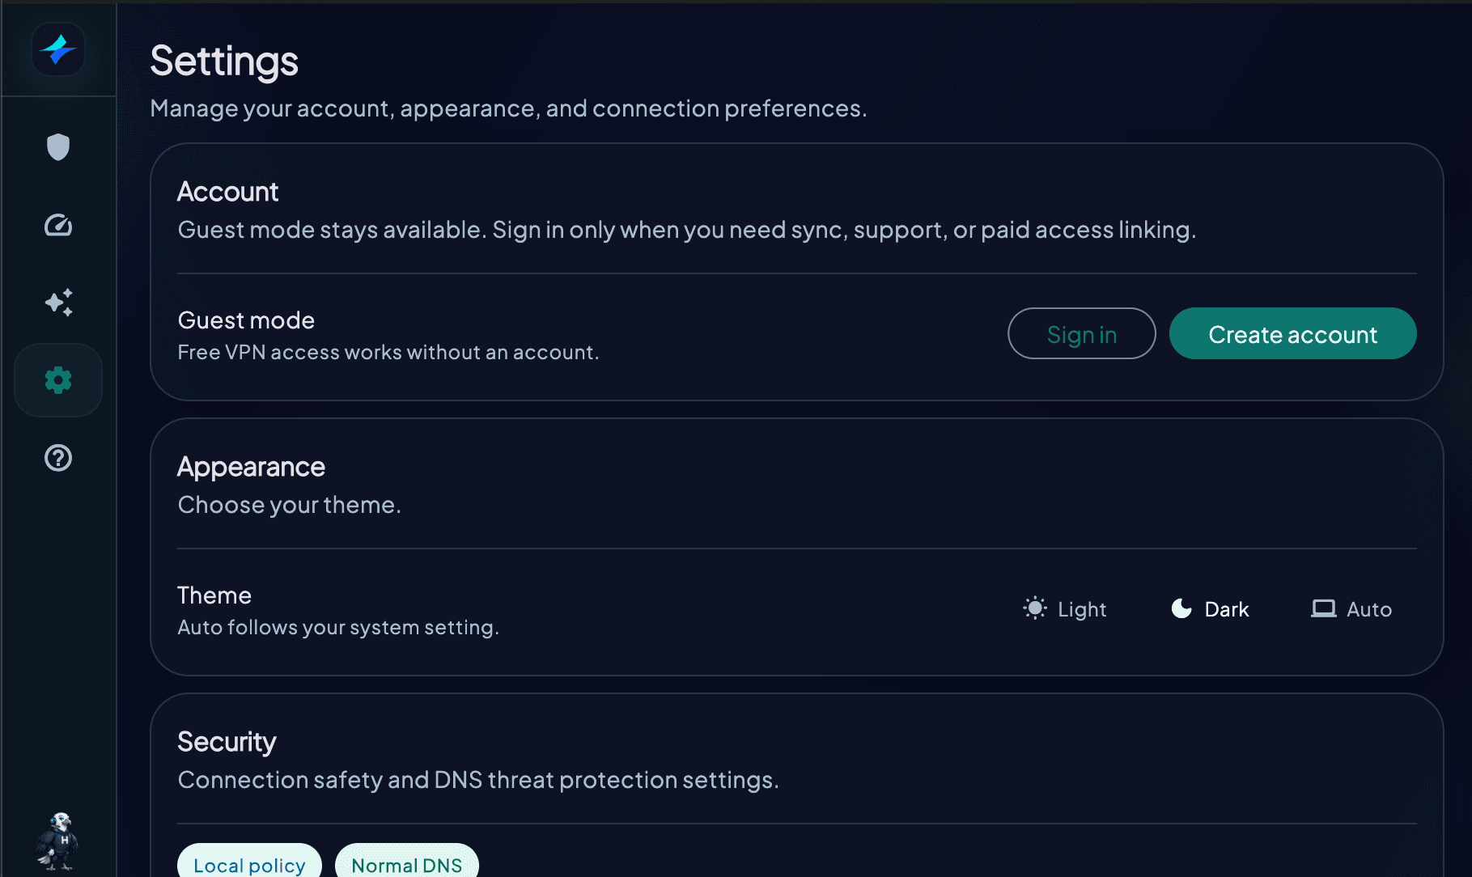This screenshot has height=877, width=1472.
Task: Select the Settings gear in sidebar
Action: pos(58,380)
